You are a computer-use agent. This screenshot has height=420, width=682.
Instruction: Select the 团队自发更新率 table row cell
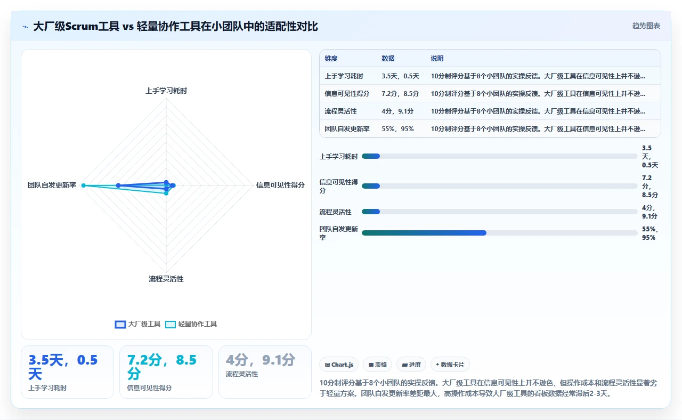[x=347, y=129]
